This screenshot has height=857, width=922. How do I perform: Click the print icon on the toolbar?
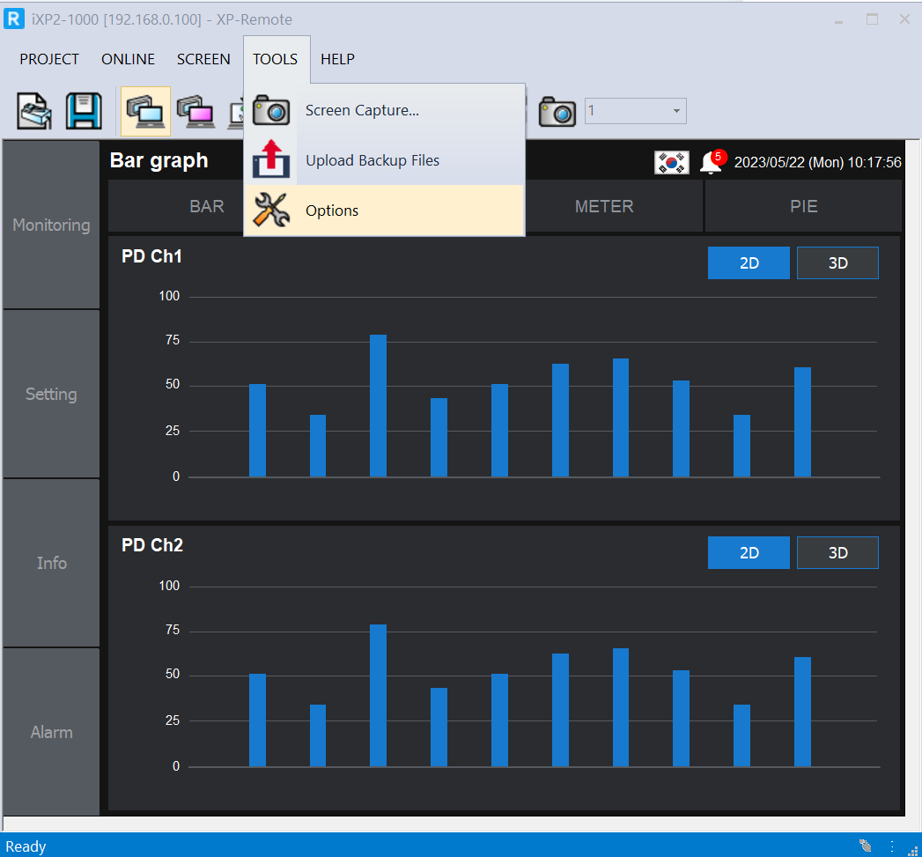click(x=33, y=111)
